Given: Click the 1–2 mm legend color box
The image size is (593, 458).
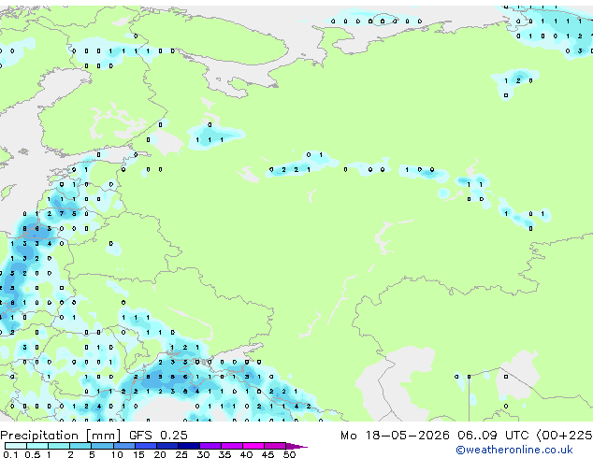Looking at the screenshot, I should point(59,446).
